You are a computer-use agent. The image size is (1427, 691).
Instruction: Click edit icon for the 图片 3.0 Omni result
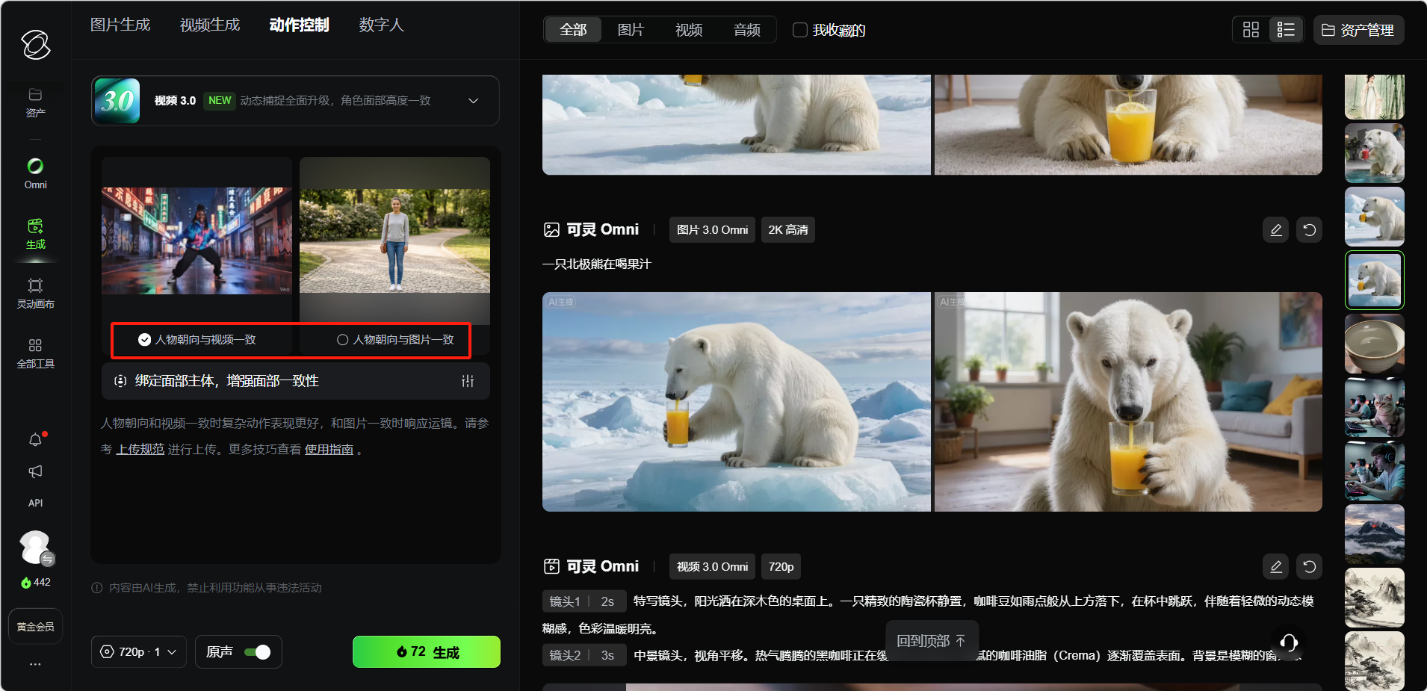(x=1276, y=230)
